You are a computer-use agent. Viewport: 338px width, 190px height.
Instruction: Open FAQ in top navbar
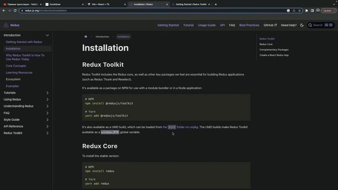tap(232, 25)
